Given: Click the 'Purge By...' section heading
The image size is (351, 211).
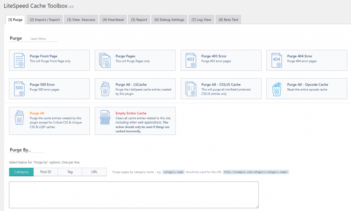Looking at the screenshot, I should pyautogui.click(x=20, y=150).
